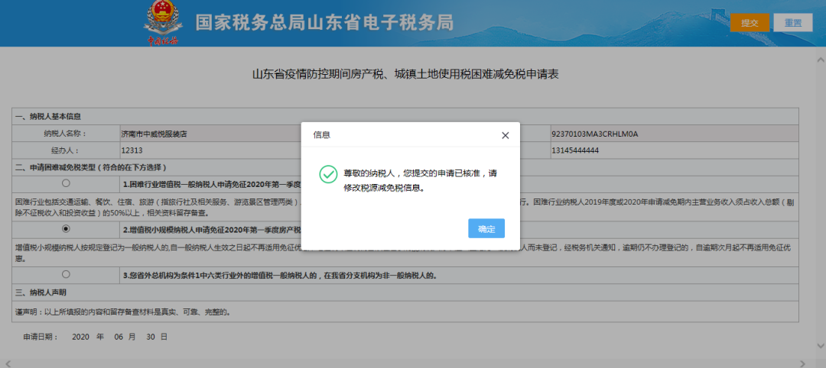Select radio option 2 增值税小规模纳税人
Screen dimensions: 826x368
[x=66, y=229]
